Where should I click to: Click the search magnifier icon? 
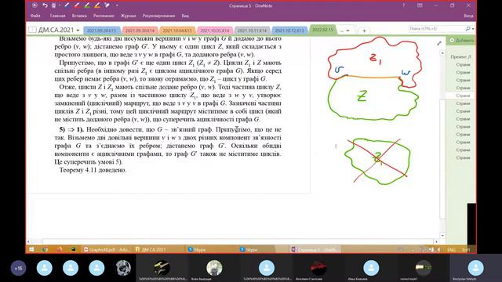tap(467, 29)
